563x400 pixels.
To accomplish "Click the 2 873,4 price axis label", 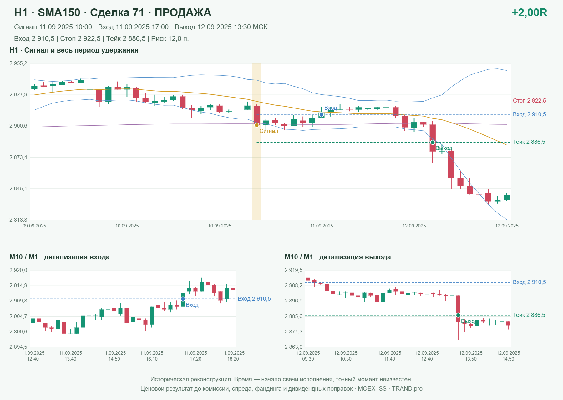I will click(x=18, y=157).
